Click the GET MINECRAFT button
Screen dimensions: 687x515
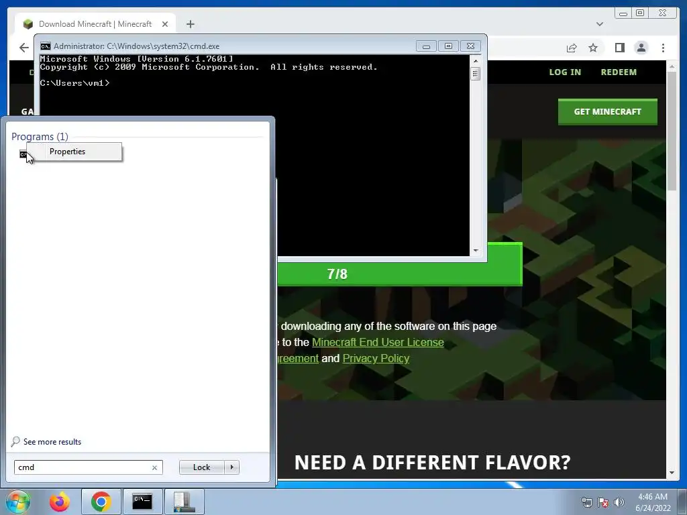[x=607, y=112]
